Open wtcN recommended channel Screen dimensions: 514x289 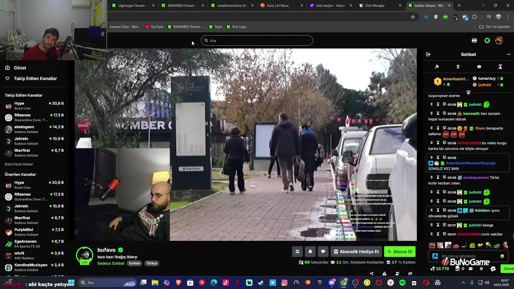click(x=34, y=255)
